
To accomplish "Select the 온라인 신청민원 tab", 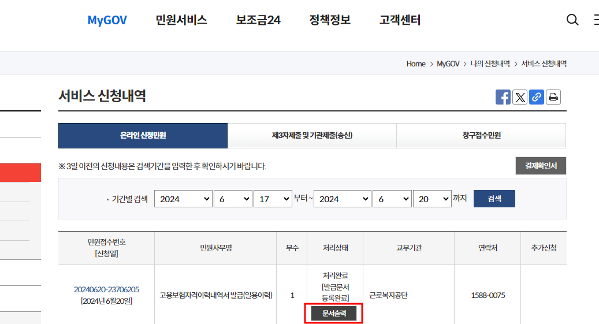I will click(143, 135).
